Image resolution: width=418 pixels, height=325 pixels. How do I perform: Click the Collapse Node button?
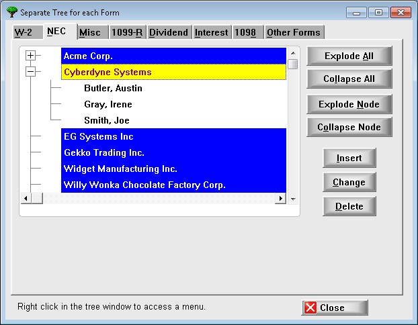pos(349,127)
